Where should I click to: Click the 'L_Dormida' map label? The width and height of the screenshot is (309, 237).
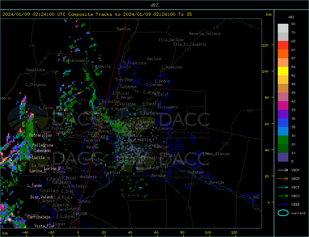tap(215, 182)
